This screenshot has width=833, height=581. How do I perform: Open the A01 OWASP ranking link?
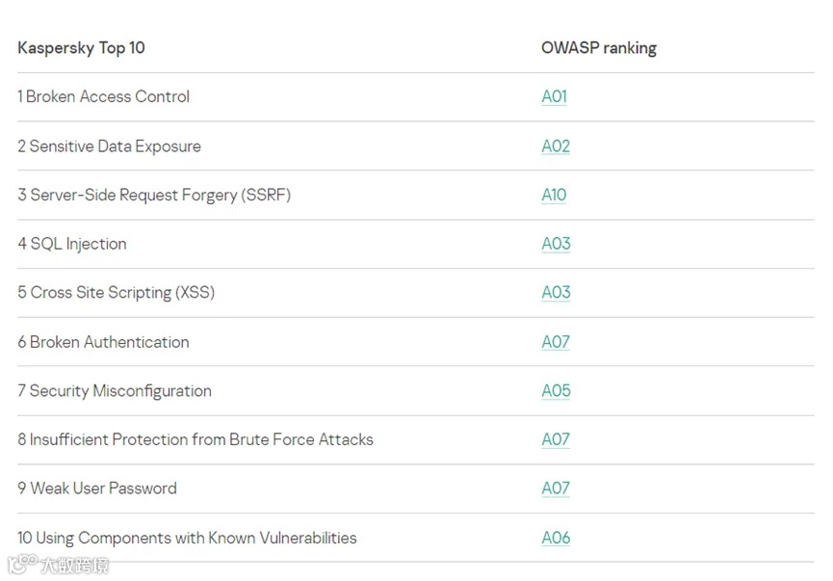[554, 96]
